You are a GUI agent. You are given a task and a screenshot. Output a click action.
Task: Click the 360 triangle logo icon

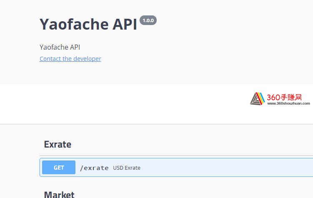[257, 99]
